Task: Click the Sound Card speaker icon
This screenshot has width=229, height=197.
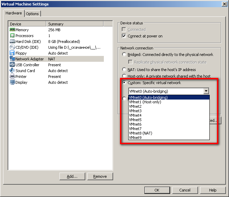Action: click(x=12, y=70)
